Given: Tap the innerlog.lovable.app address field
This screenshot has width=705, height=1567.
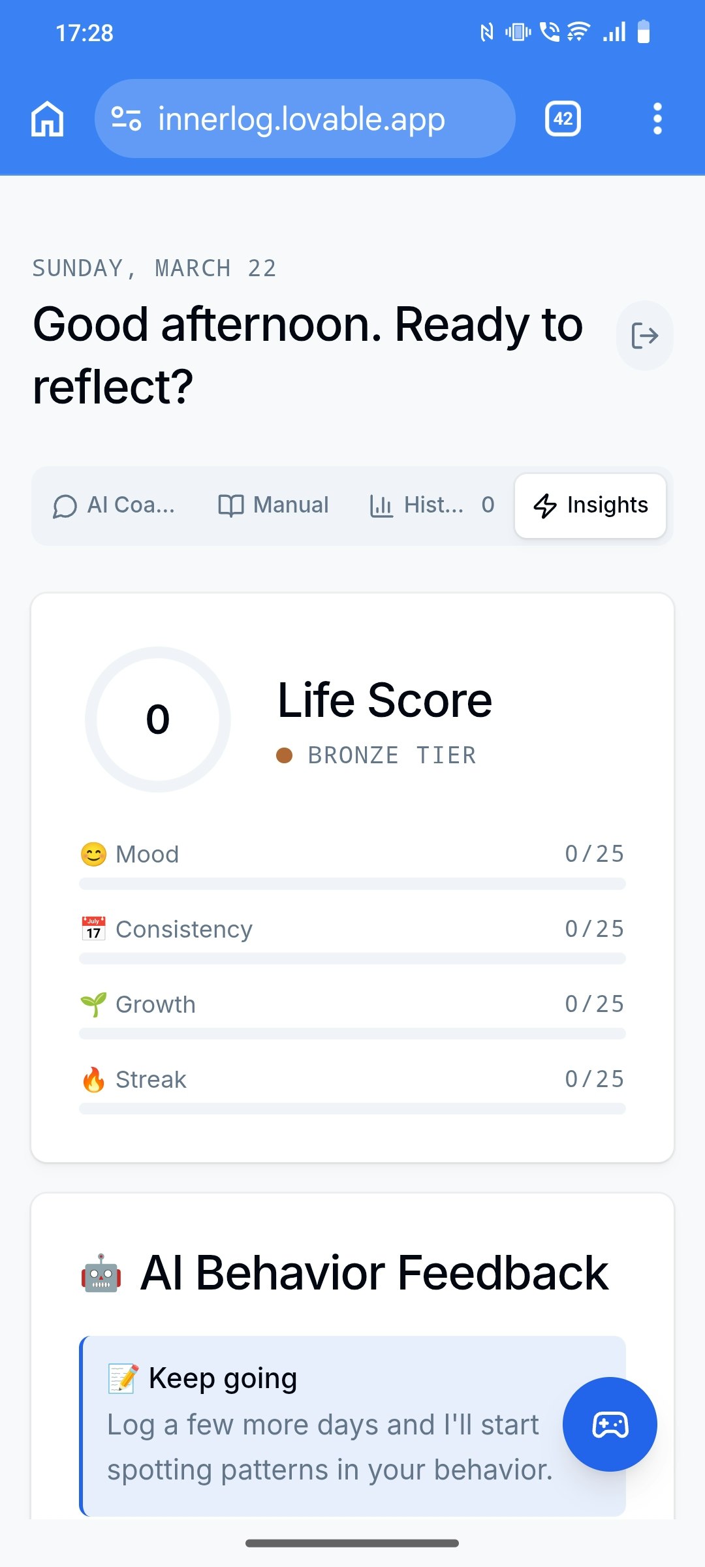Looking at the screenshot, I should coord(302,119).
